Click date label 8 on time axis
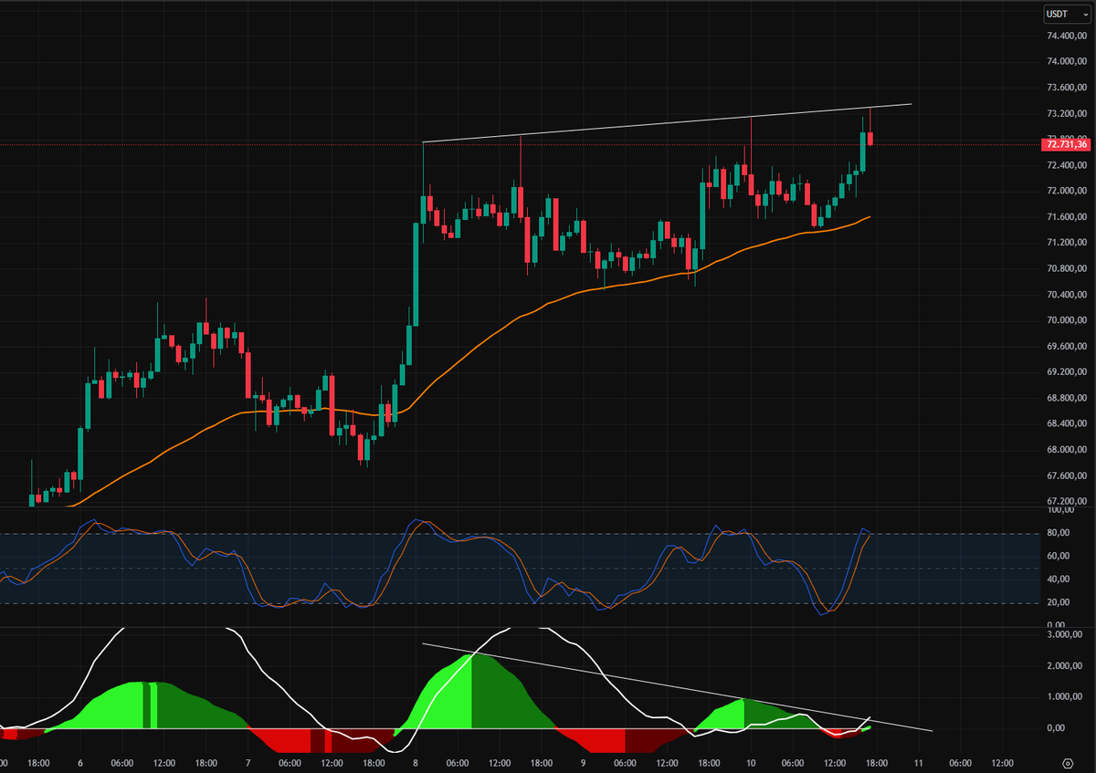Screen dimensions: 1096x773 pyautogui.click(x=416, y=762)
